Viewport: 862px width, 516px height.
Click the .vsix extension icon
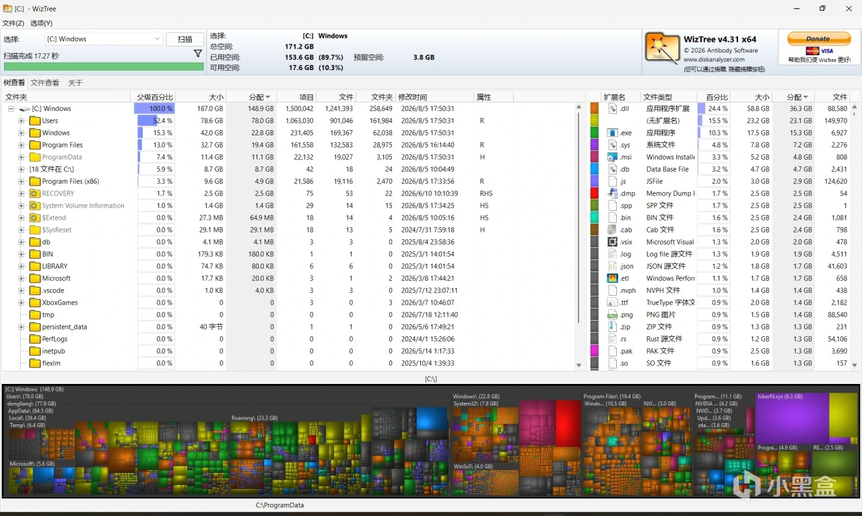[x=613, y=242]
